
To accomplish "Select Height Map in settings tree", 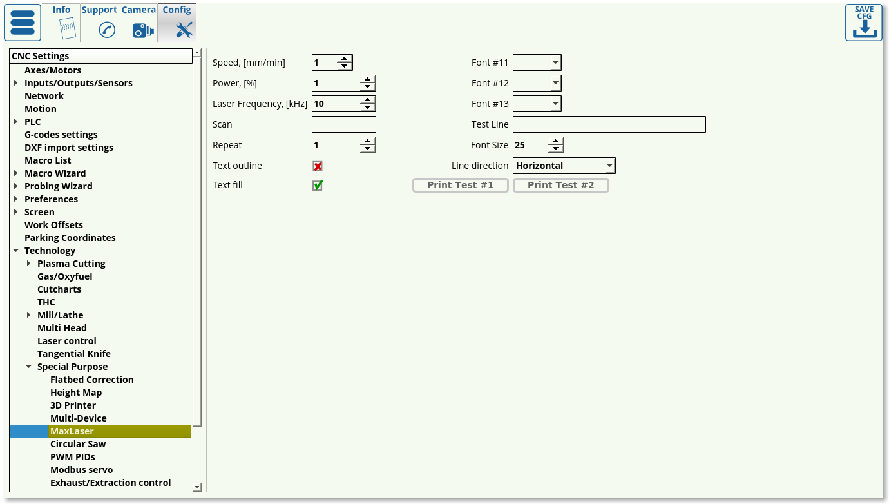I will coord(76,393).
